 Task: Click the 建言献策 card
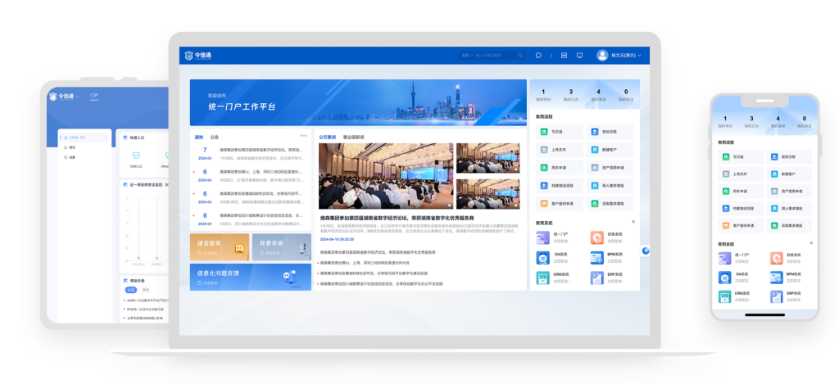coord(219,246)
